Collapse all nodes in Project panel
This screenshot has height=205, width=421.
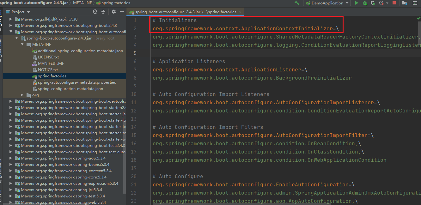click(103, 12)
